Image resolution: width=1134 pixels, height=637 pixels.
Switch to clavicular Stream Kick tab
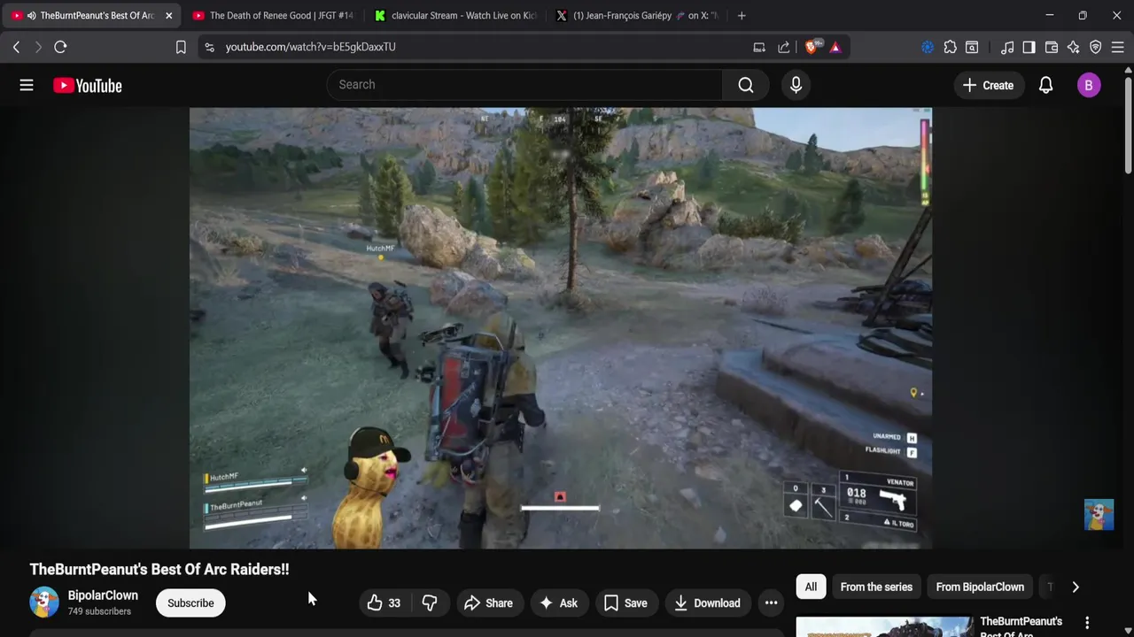pos(454,15)
